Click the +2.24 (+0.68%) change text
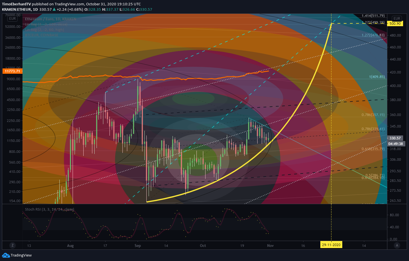The height and width of the screenshot is (261, 409). point(70,9)
